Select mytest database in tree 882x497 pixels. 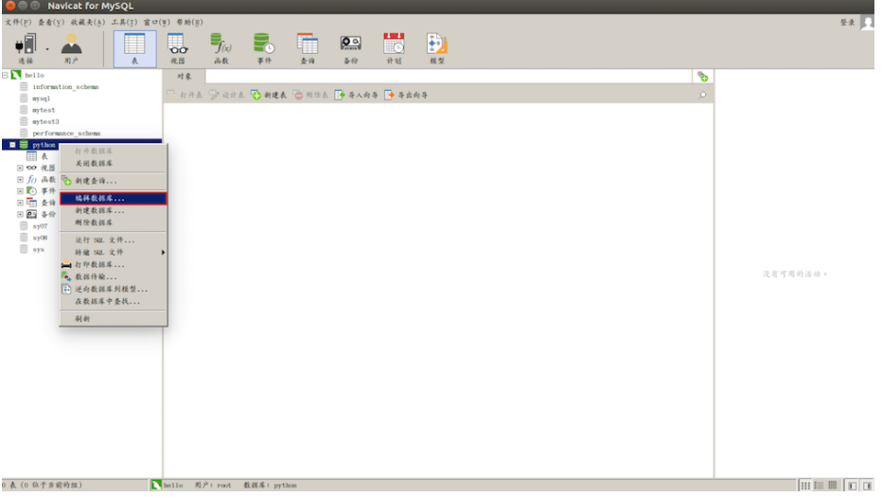pyautogui.click(x=44, y=110)
